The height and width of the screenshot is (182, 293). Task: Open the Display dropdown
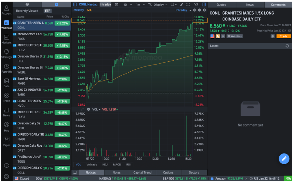point(160,5)
